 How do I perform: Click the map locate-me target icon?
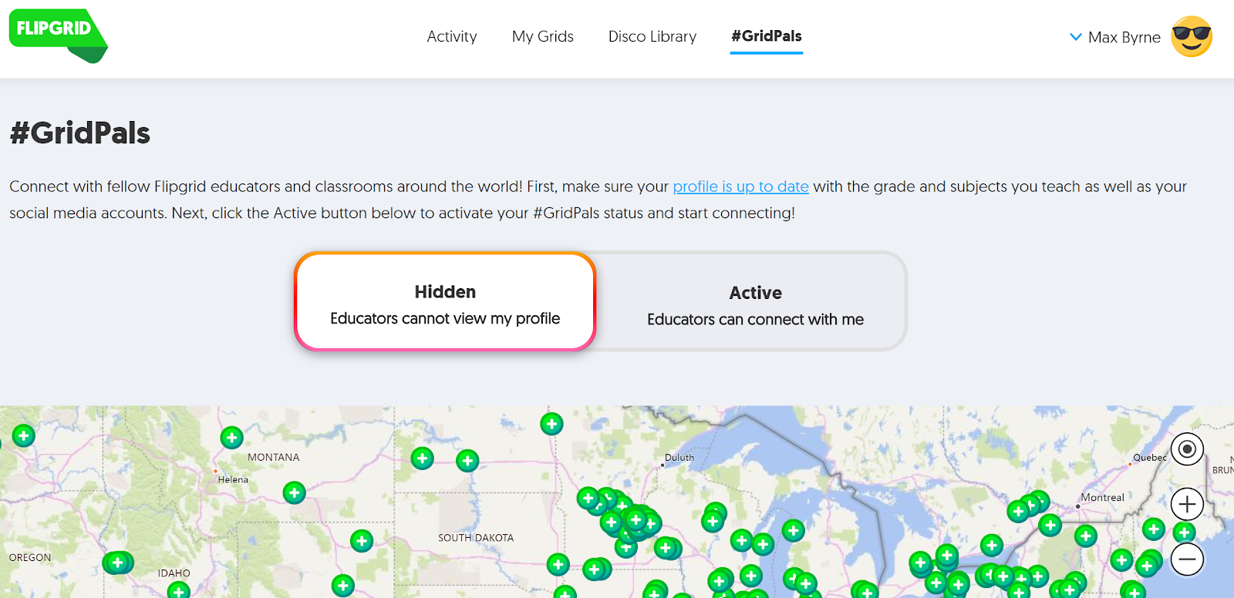1187,448
